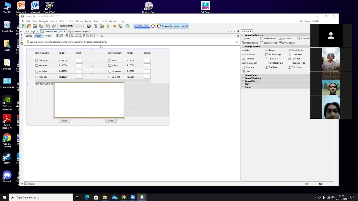Expand the AWT palette section
The height and width of the screenshot is (201, 358).
point(243,84)
